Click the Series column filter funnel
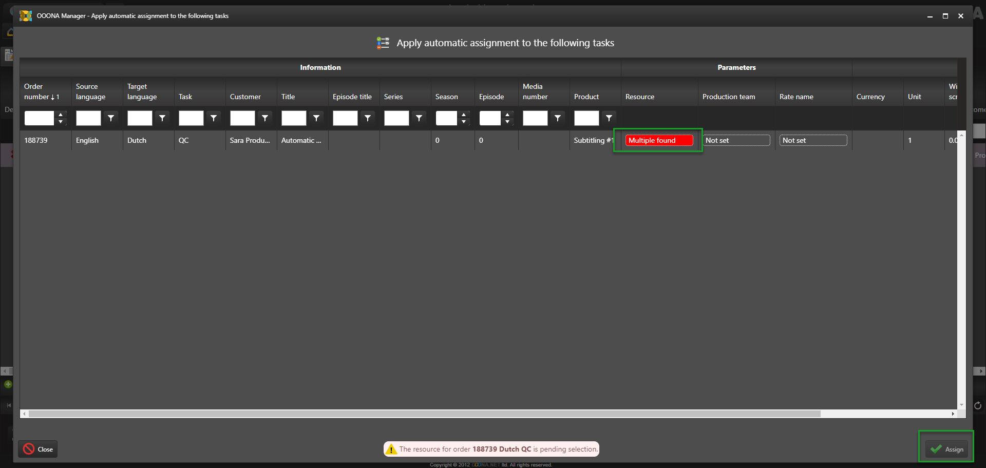 (419, 118)
